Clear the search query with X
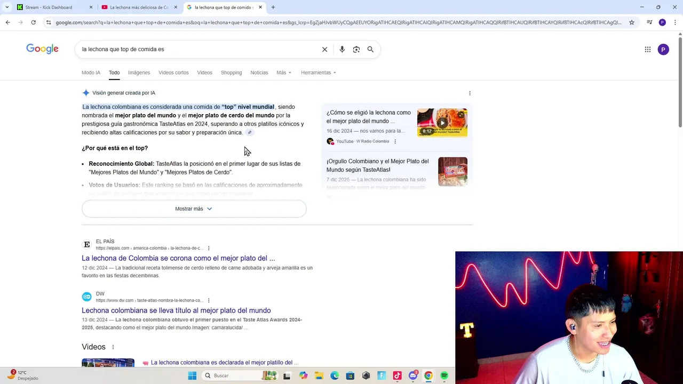Screen dimensions: 683x384 (x=324, y=49)
